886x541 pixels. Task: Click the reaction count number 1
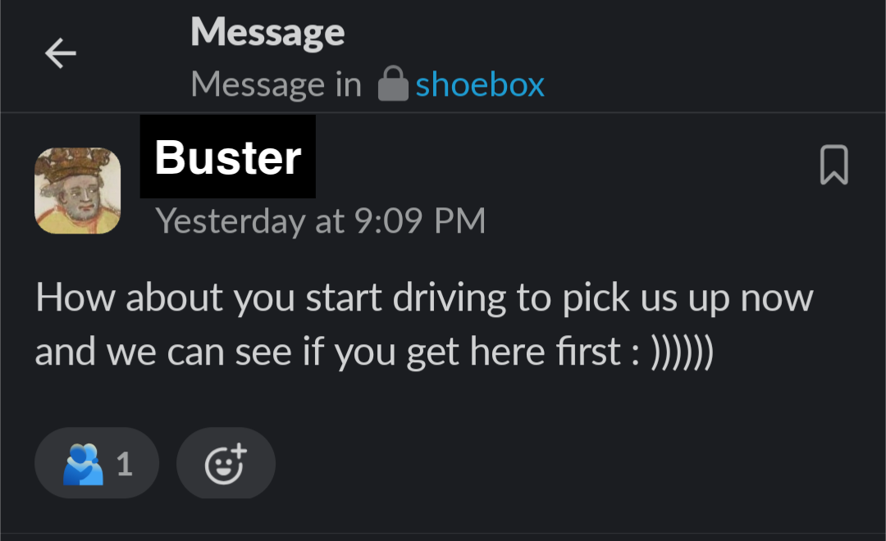[124, 464]
